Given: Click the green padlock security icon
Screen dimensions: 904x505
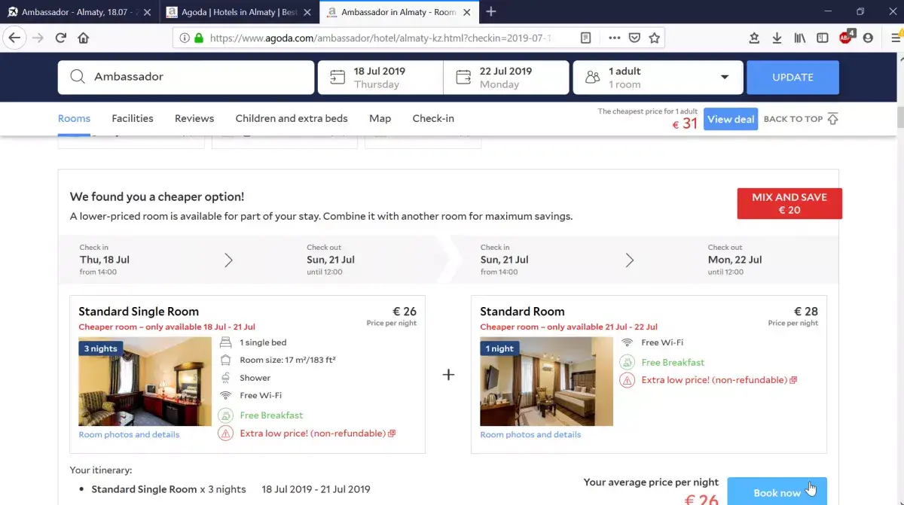Looking at the screenshot, I should coord(199,38).
